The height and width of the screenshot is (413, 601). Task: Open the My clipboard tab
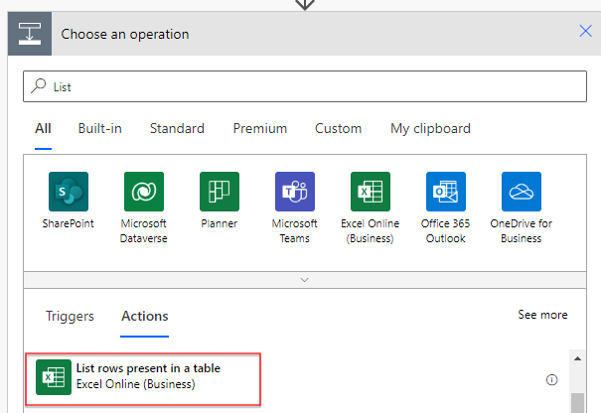click(430, 129)
